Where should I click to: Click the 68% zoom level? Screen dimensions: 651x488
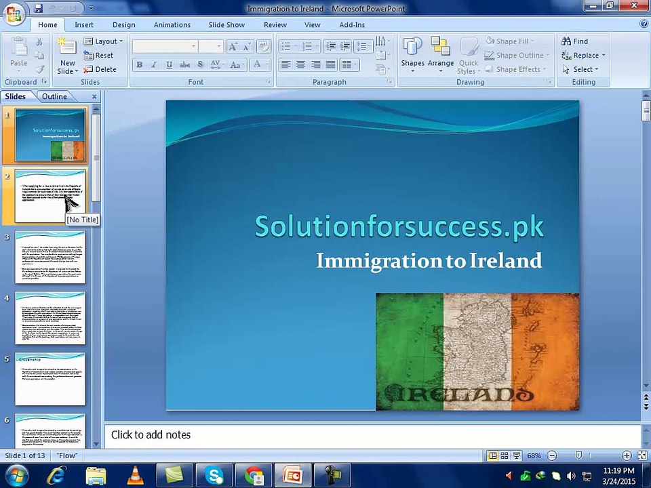point(534,455)
